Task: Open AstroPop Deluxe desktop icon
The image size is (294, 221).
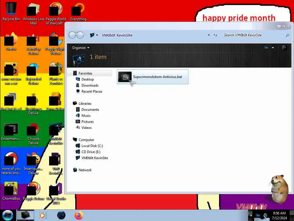Action: tap(33, 44)
